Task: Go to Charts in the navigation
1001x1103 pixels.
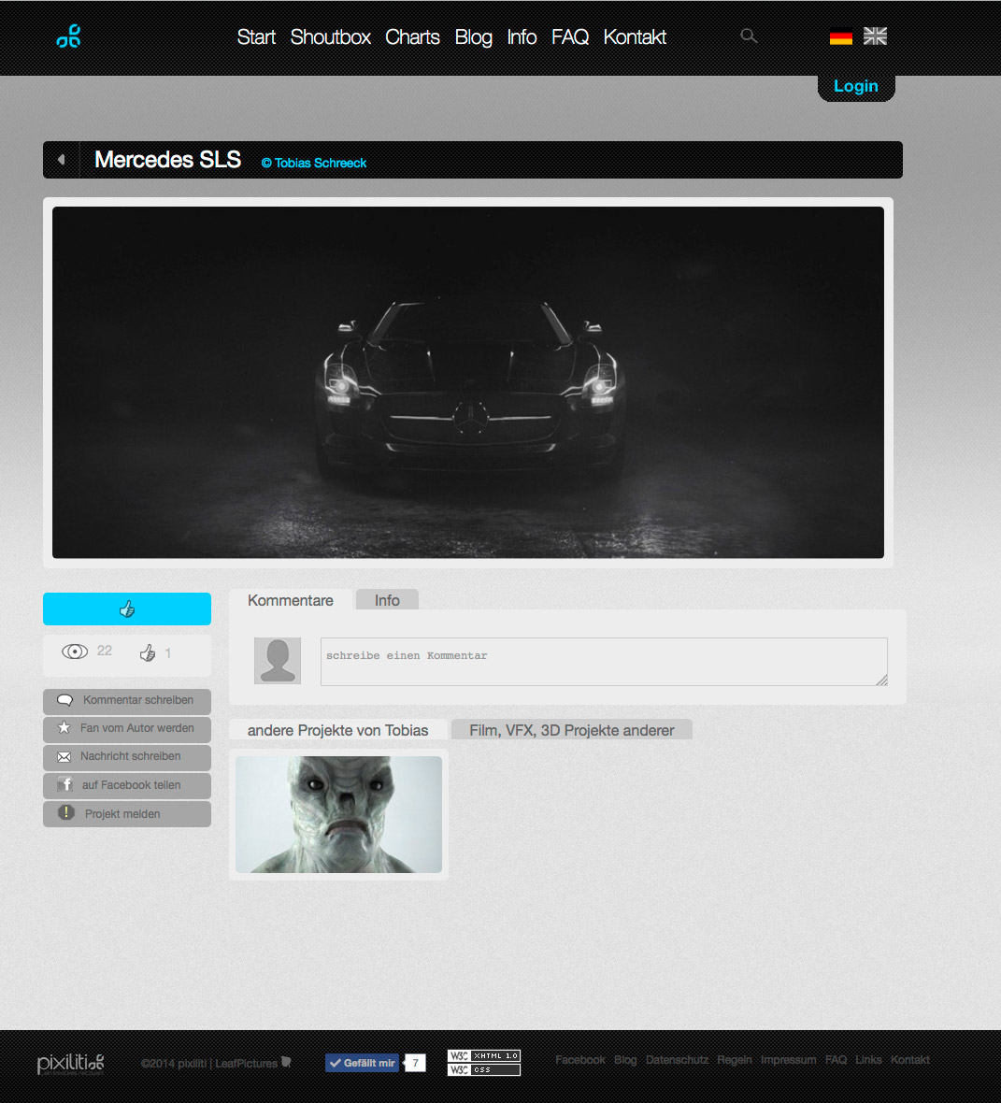Action: point(412,37)
